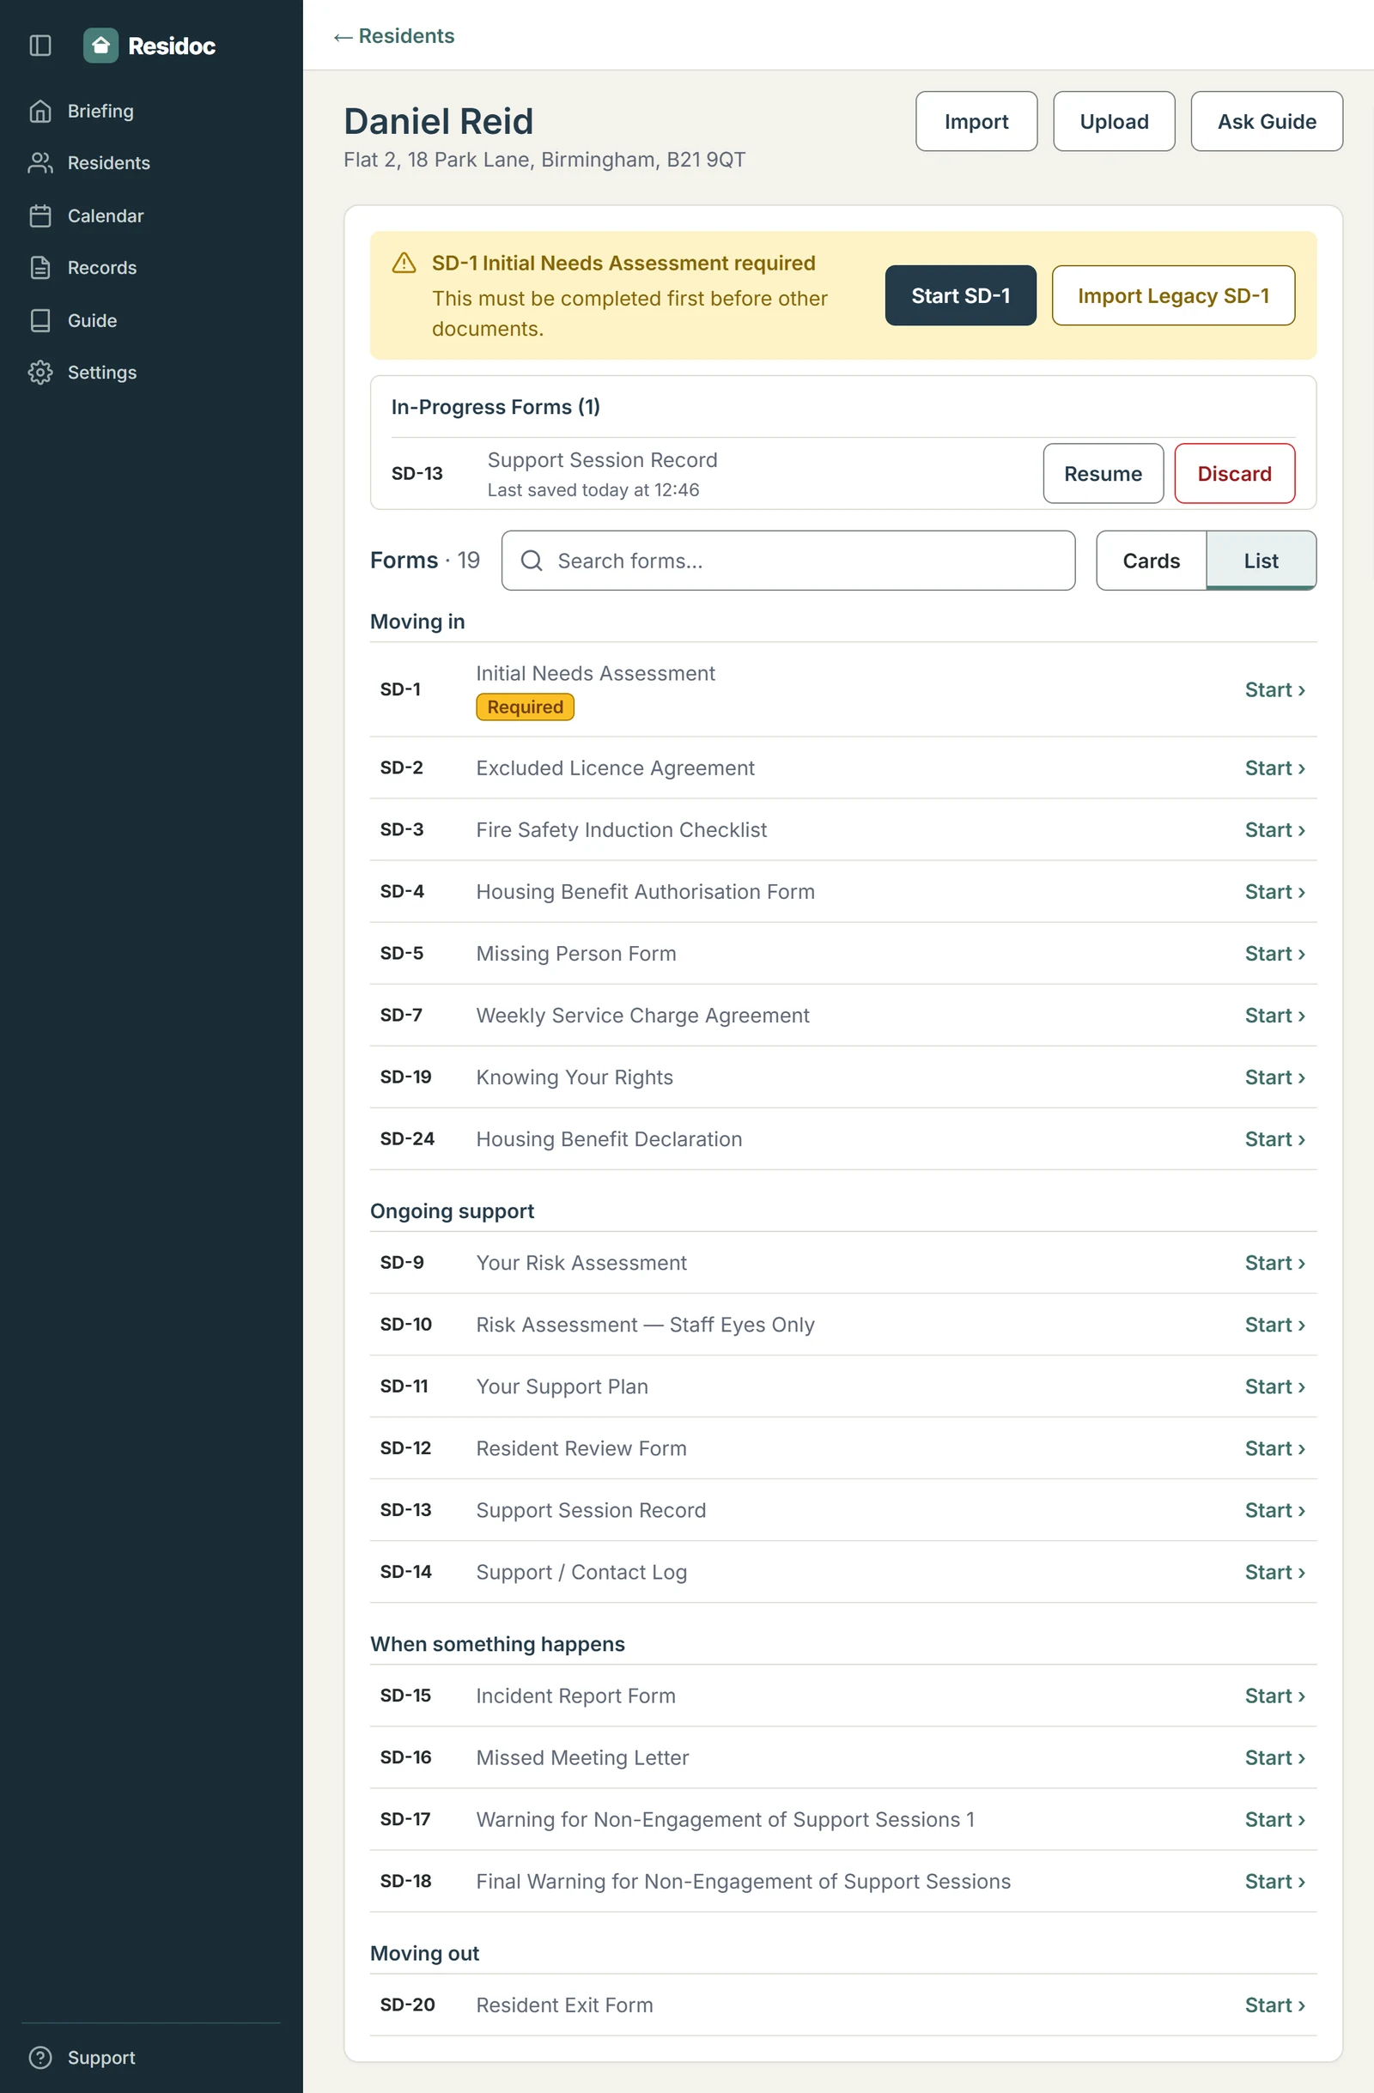Click the Guide book icon
The width and height of the screenshot is (1374, 2093).
(x=40, y=320)
